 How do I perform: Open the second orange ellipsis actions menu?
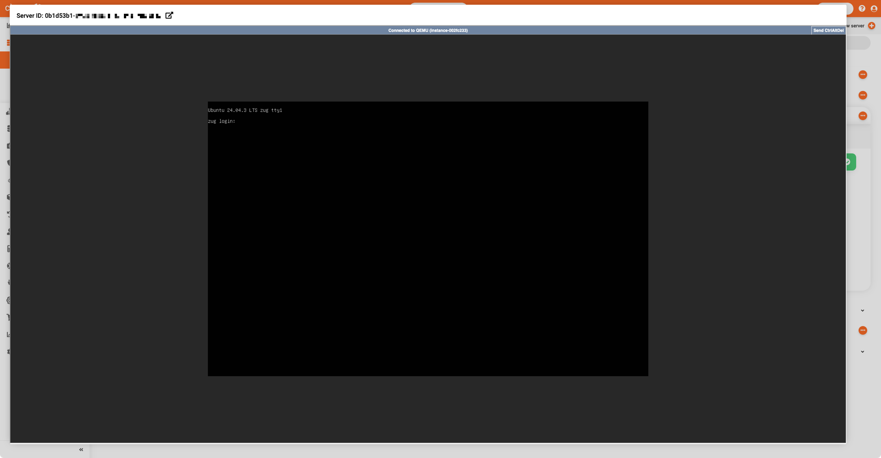[863, 95]
